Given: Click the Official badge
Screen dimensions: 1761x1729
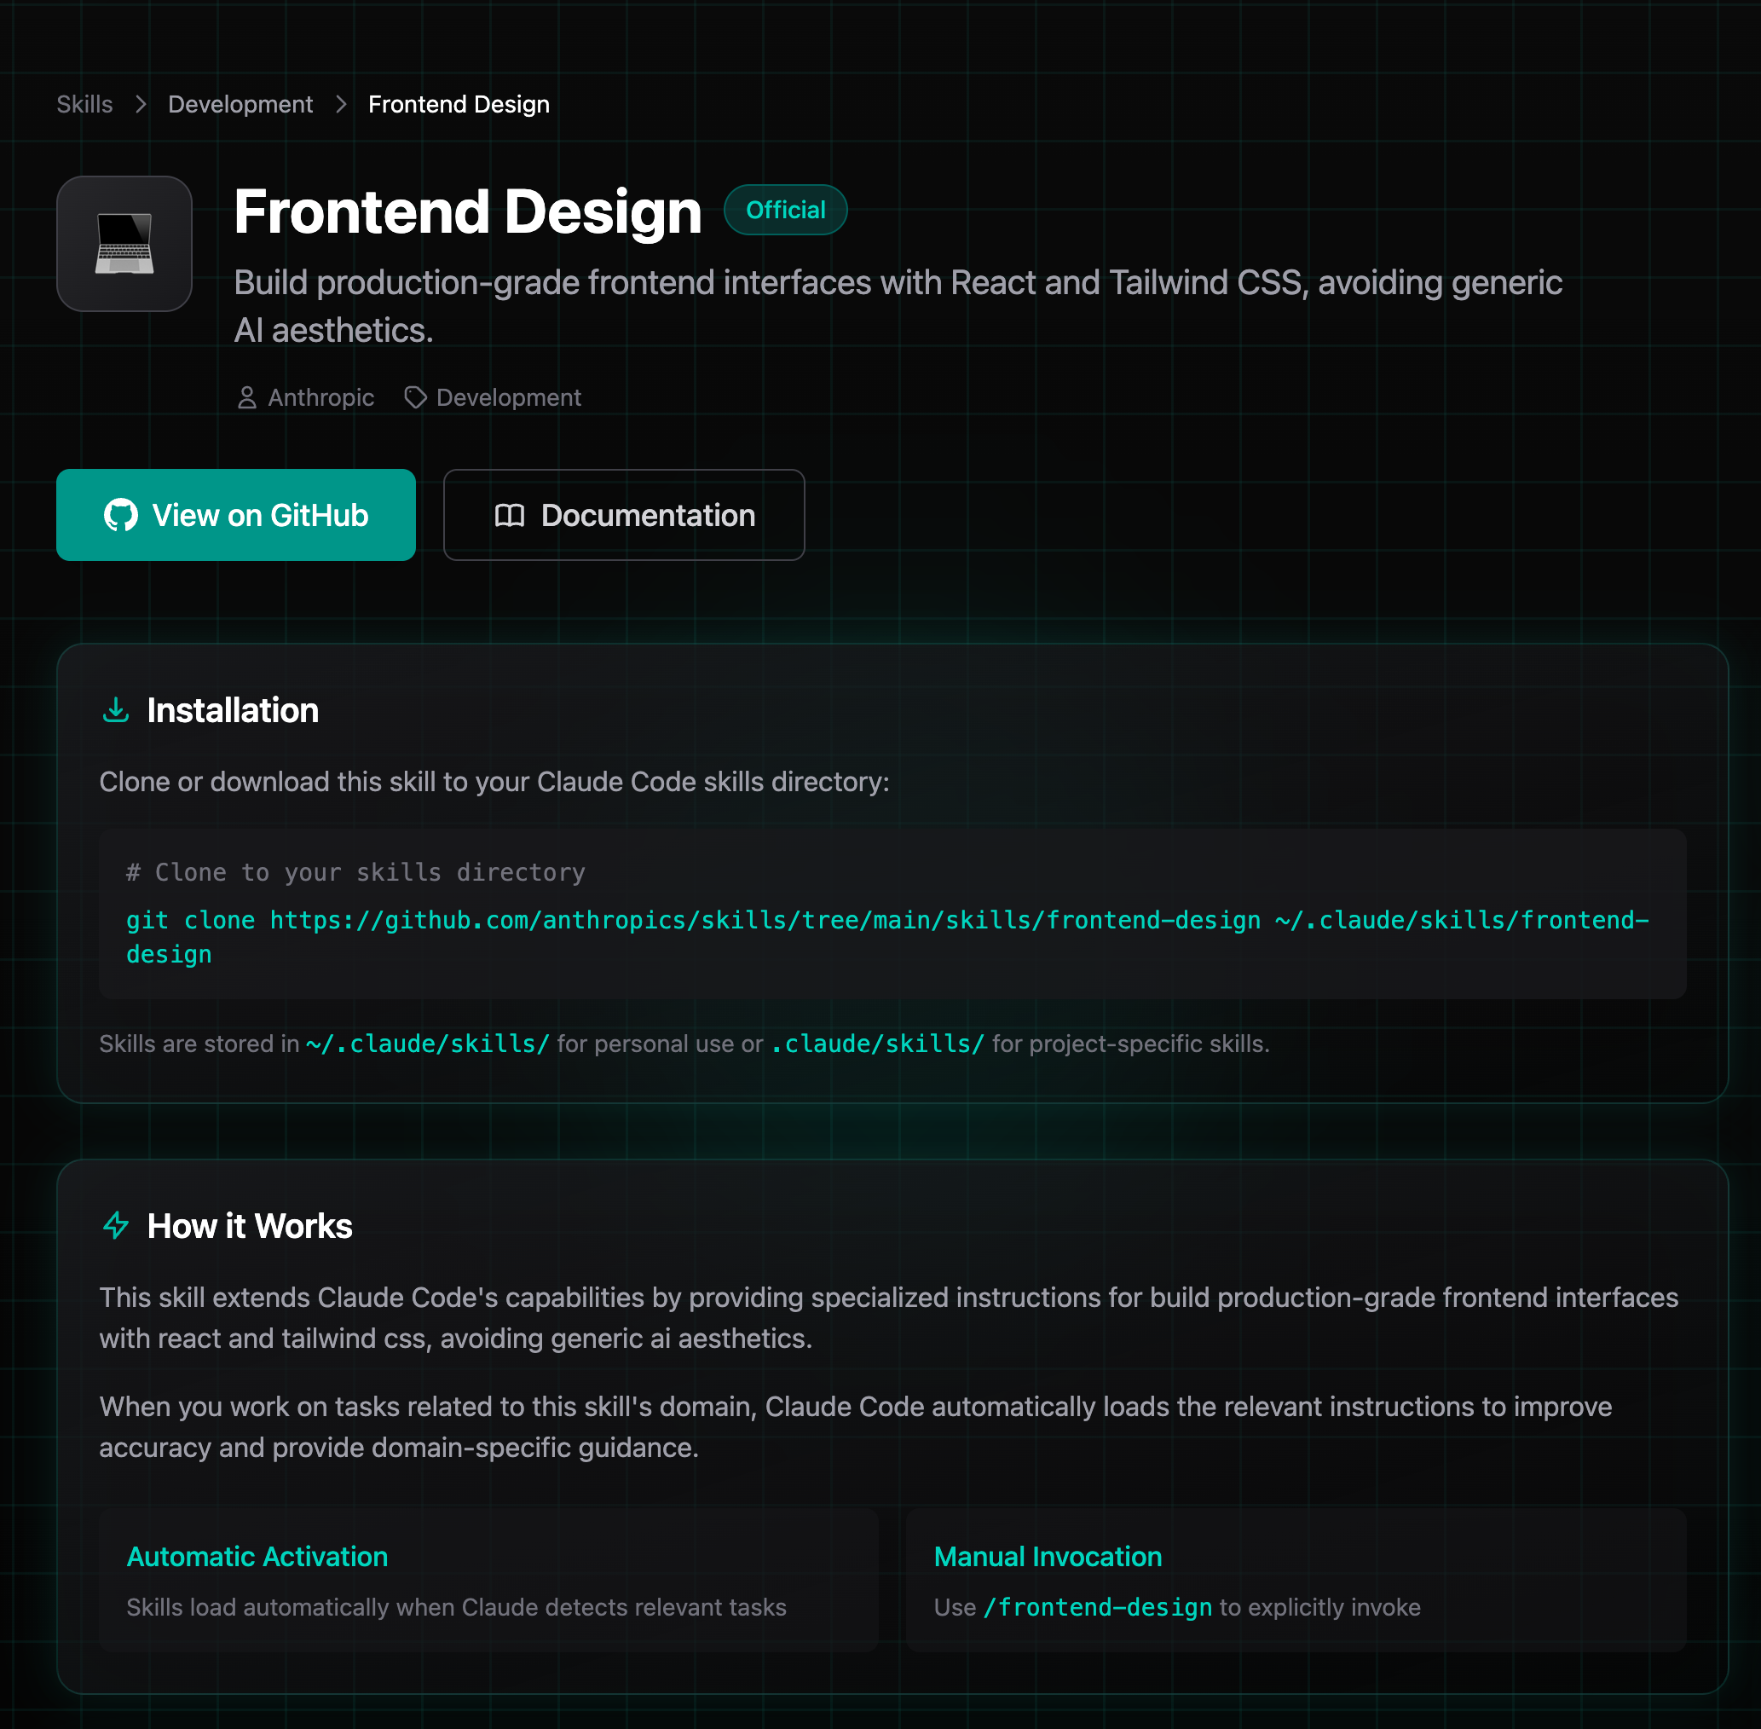Looking at the screenshot, I should pyautogui.click(x=785, y=210).
